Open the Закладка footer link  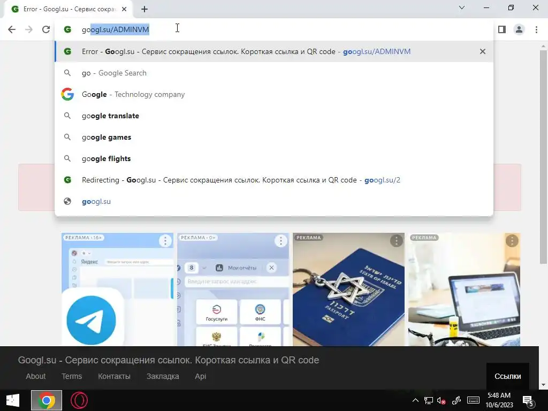(163, 376)
